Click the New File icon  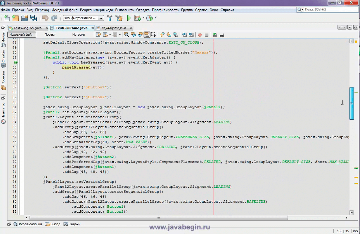(x=6, y=18)
